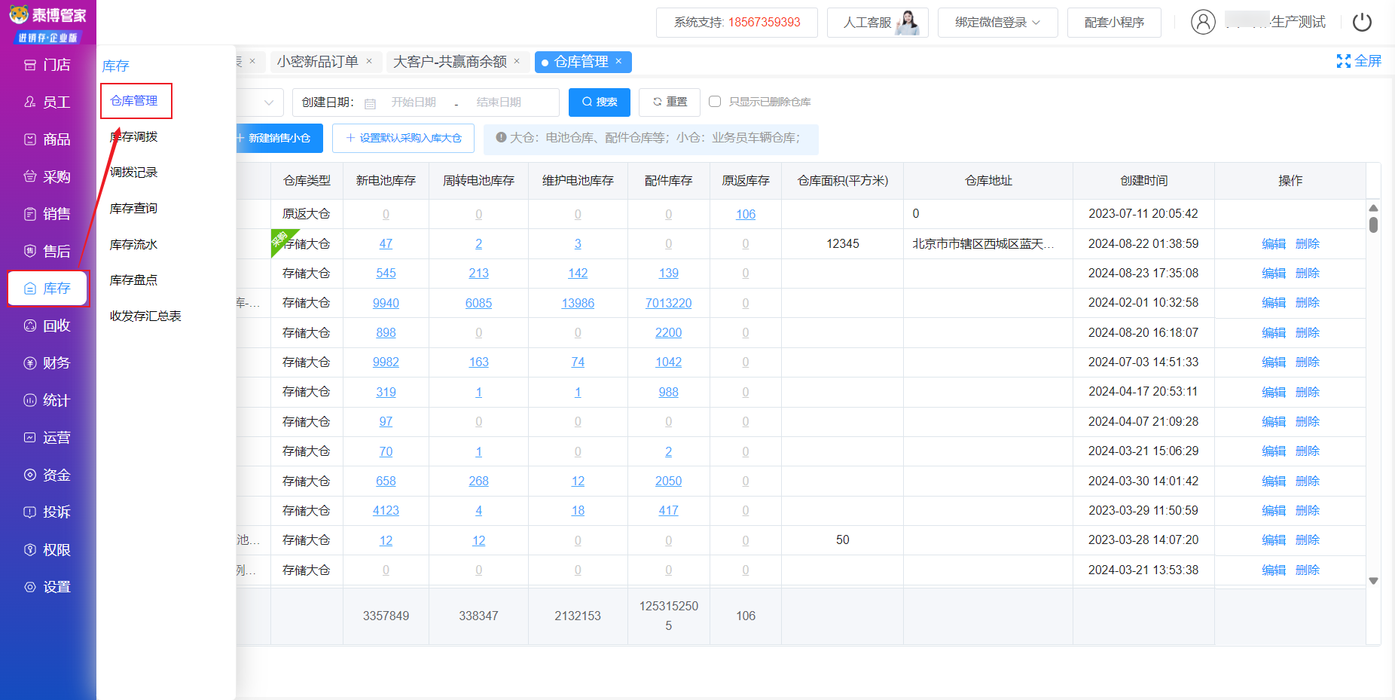Screen dimensions: 1395x700
Task: Click the 结束日期 date input
Action: 499,102
